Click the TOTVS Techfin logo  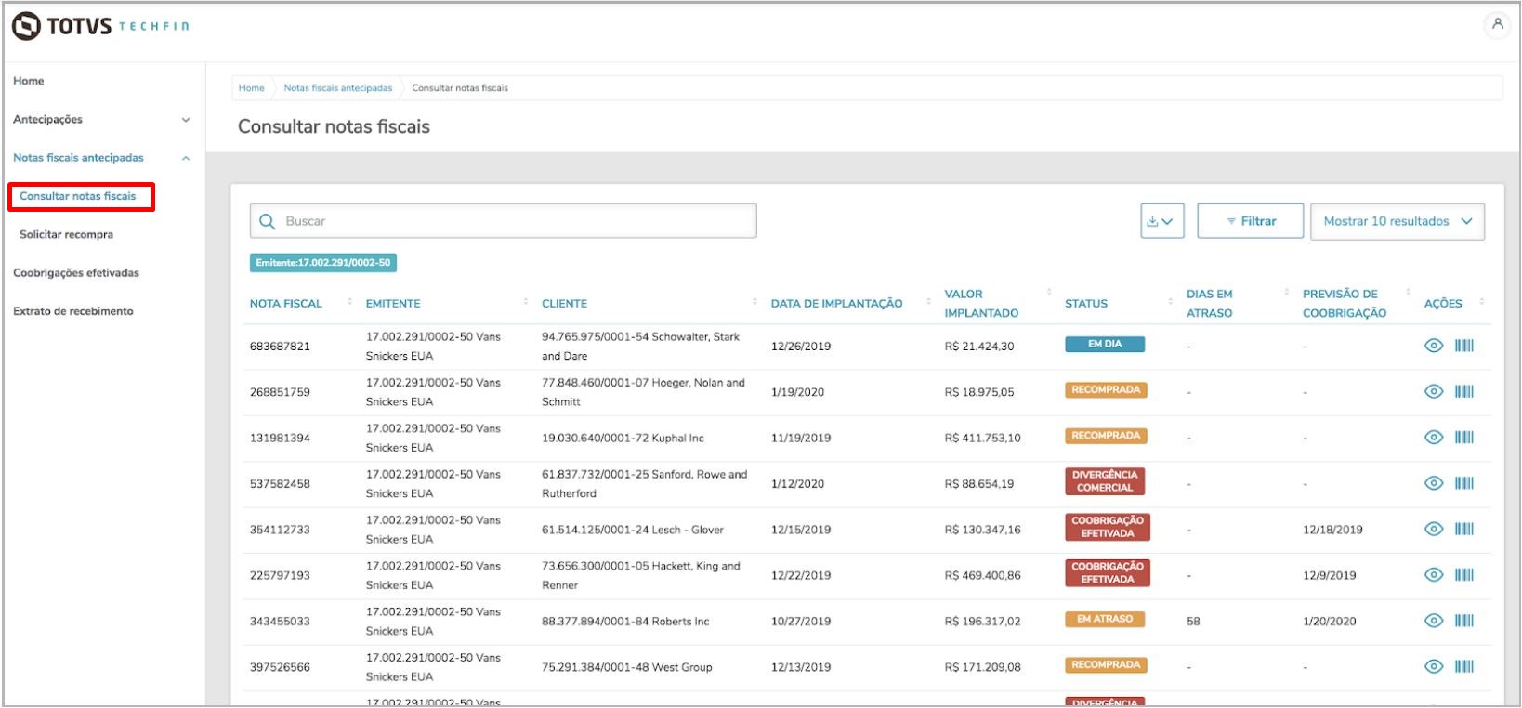(101, 26)
